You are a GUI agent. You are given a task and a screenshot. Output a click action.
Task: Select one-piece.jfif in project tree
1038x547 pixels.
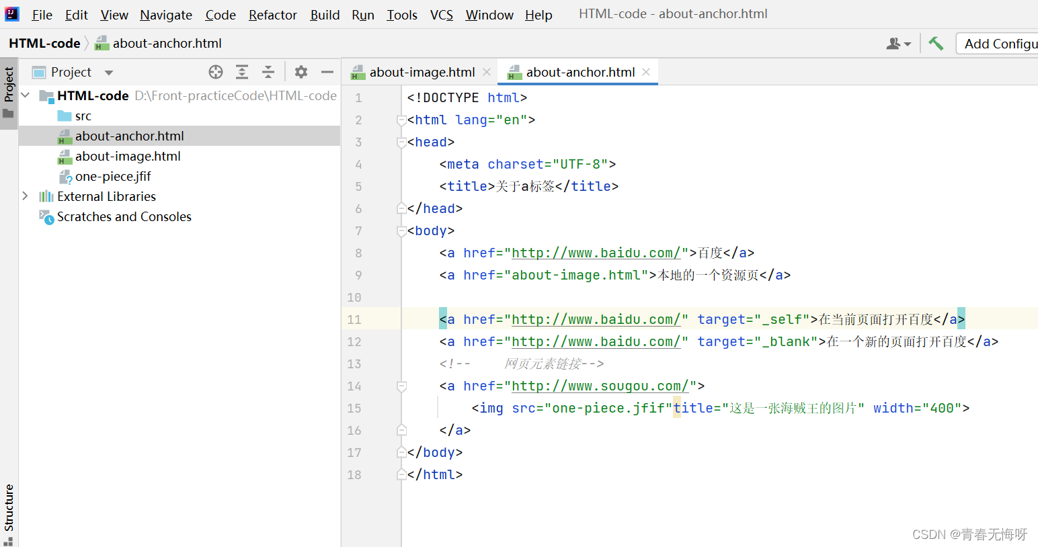point(113,176)
